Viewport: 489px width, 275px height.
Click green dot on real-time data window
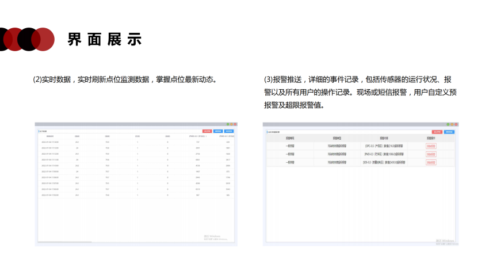click(228, 124)
